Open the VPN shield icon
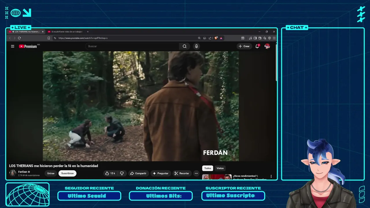Screen dimensions: 370x208 (x=269, y=38)
